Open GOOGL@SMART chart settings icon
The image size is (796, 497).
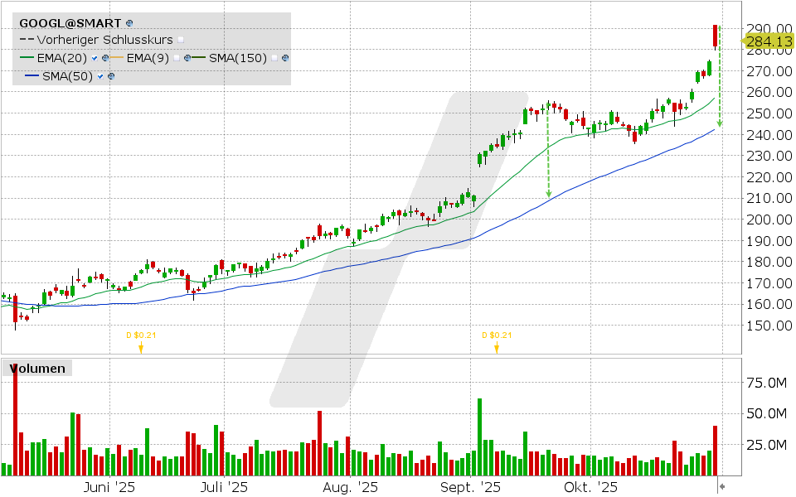[130, 23]
